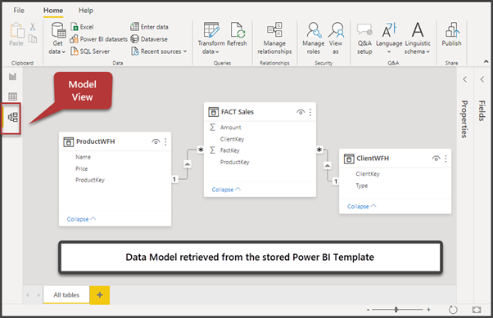493x318 pixels.
Task: Click the Copy icon in Clipboard group
Action: click(x=33, y=39)
